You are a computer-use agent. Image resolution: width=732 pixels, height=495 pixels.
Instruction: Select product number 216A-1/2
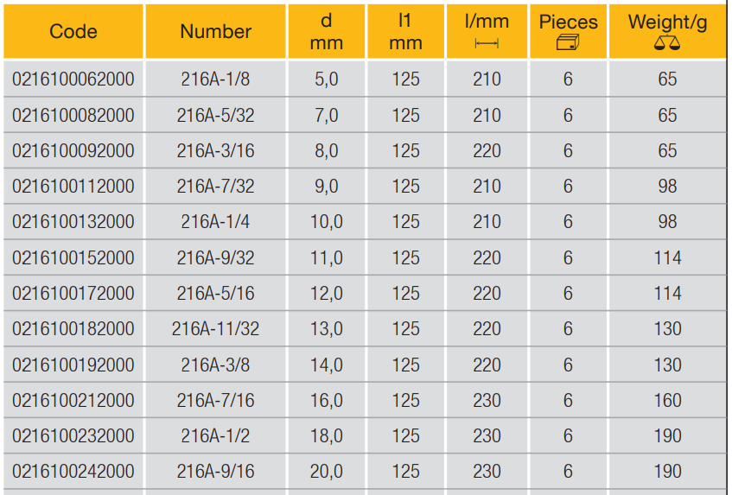[x=215, y=436]
